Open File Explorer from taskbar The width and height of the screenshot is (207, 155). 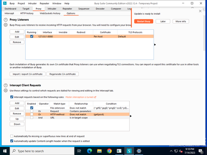click(99, 151)
